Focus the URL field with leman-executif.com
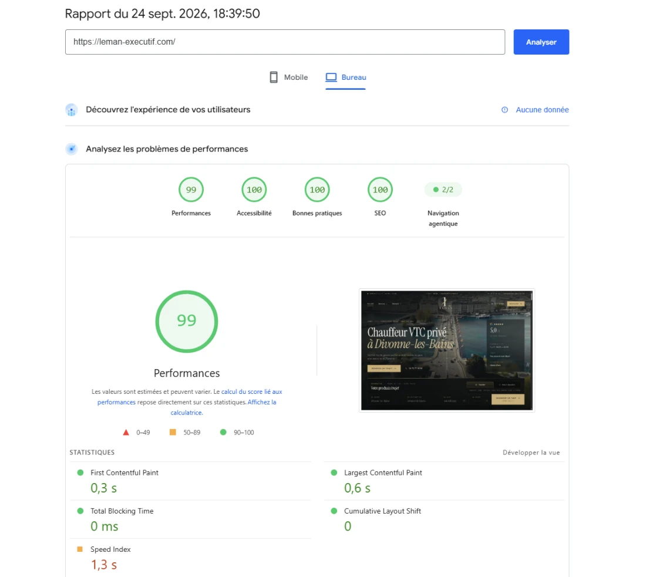 tap(285, 42)
